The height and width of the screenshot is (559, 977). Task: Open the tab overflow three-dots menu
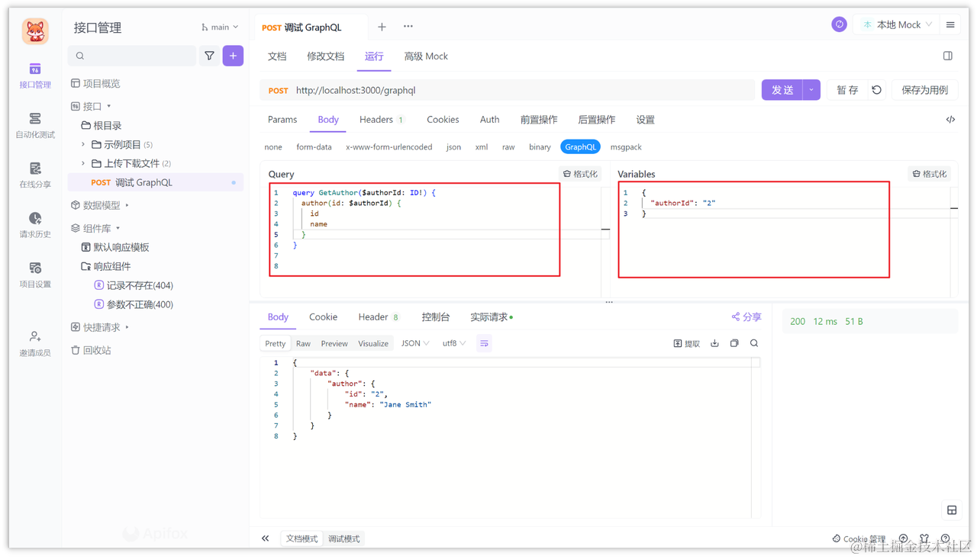[408, 27]
